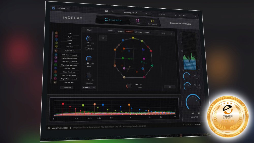Select the Static movement mode
The width and height of the screenshot is (254, 143).
point(111,31)
